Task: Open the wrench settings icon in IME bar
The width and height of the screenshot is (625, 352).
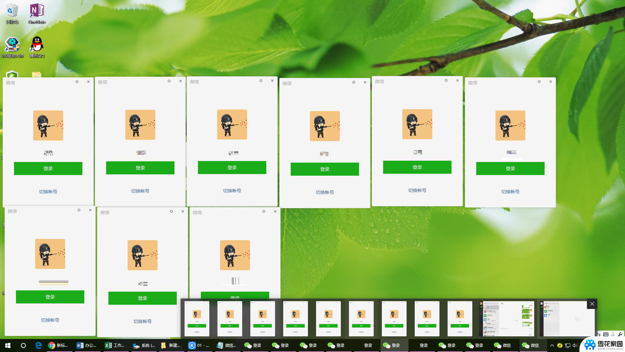Action: point(620,334)
